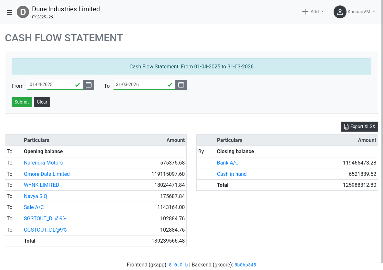
Task: Submit the cash flow date range
Action: 22,102
